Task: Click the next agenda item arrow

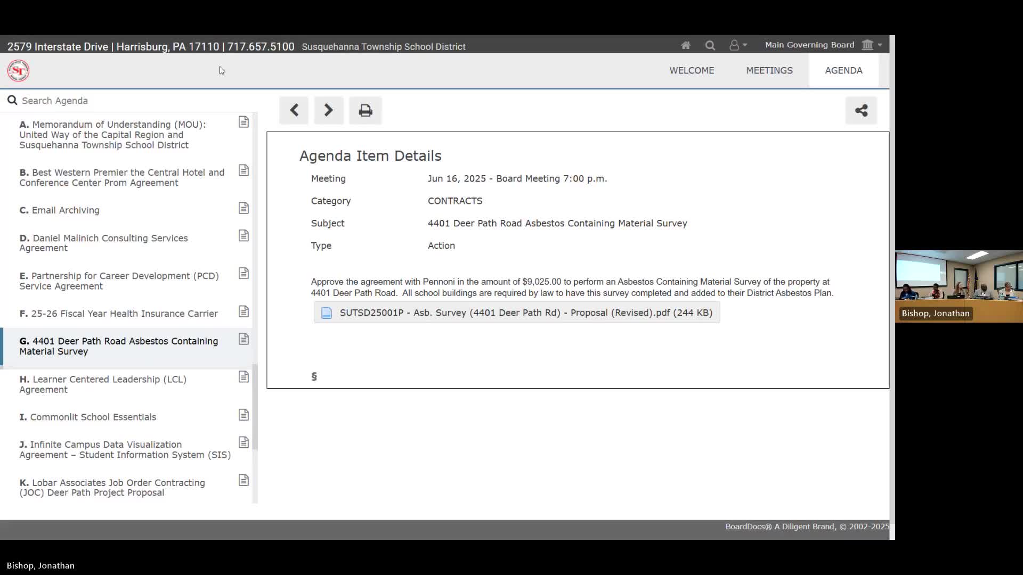Action: [328, 110]
